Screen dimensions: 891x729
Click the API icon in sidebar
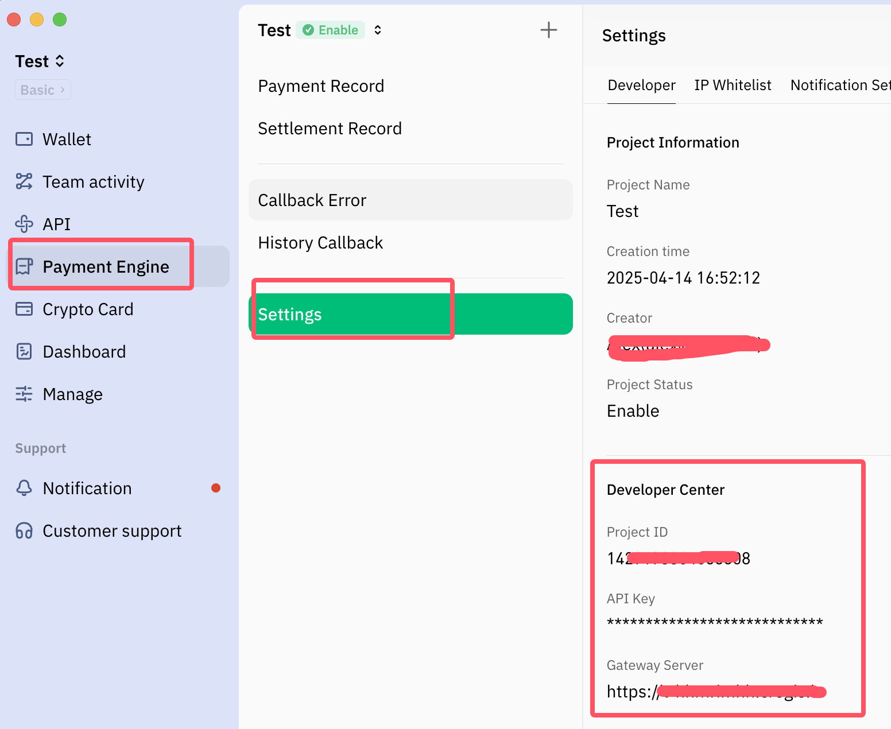point(24,224)
